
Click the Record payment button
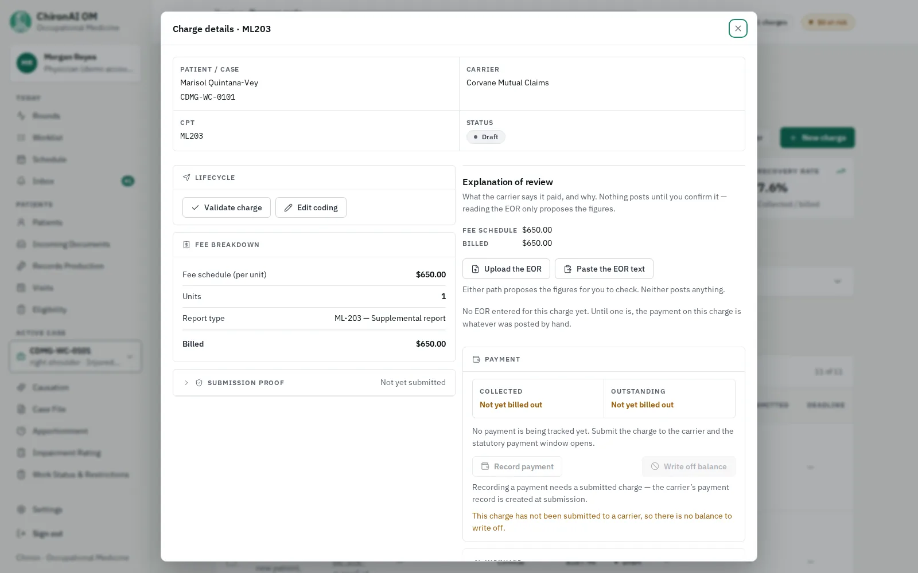pyautogui.click(x=517, y=466)
